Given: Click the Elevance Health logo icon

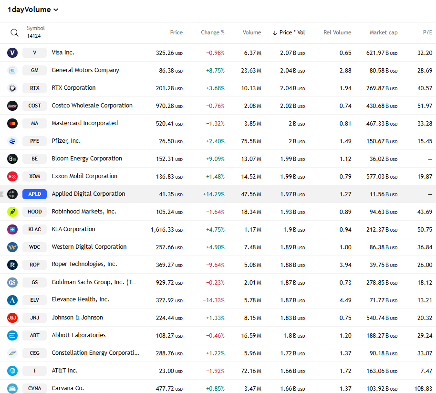Looking at the screenshot, I should tap(12, 300).
